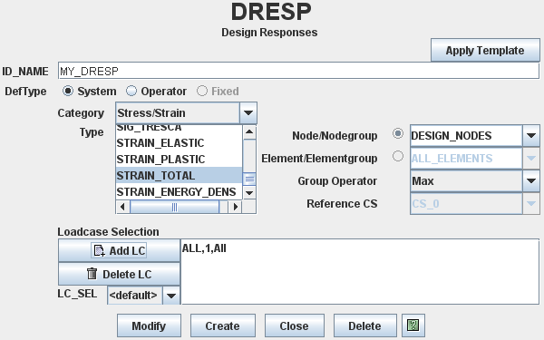This screenshot has width=544, height=340.
Task: Select SIG_TRESCA in the Type list
Action: point(179,129)
